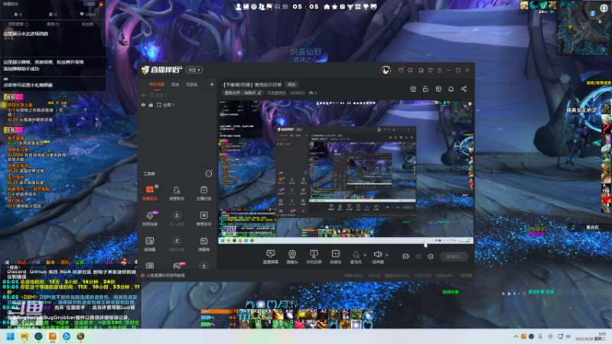
Task: Open the toolbox more circle icon
Action: pyautogui.click(x=208, y=174)
